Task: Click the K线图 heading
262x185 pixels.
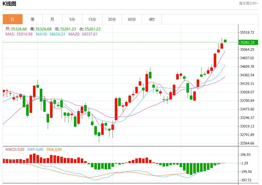Action: point(9,4)
